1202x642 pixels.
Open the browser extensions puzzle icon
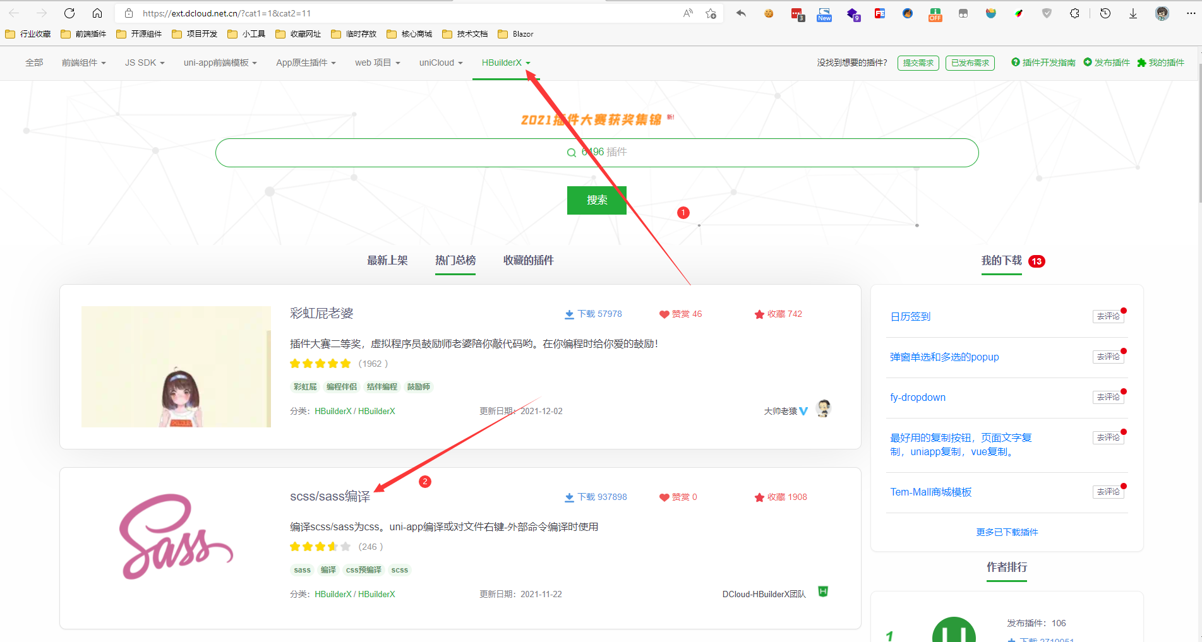click(1074, 13)
